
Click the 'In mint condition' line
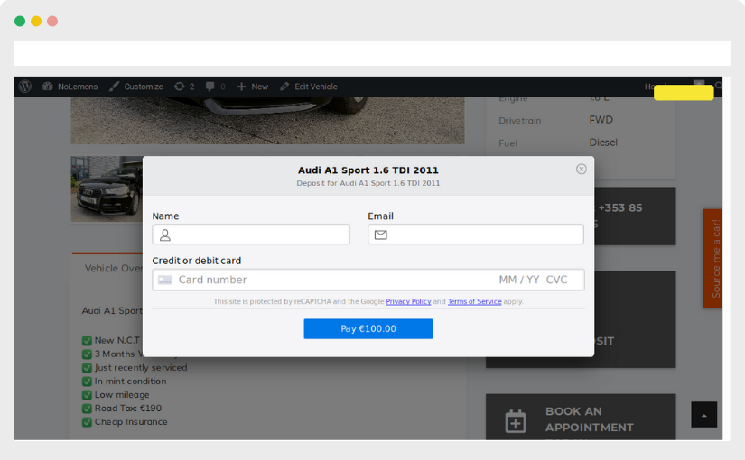(x=125, y=382)
